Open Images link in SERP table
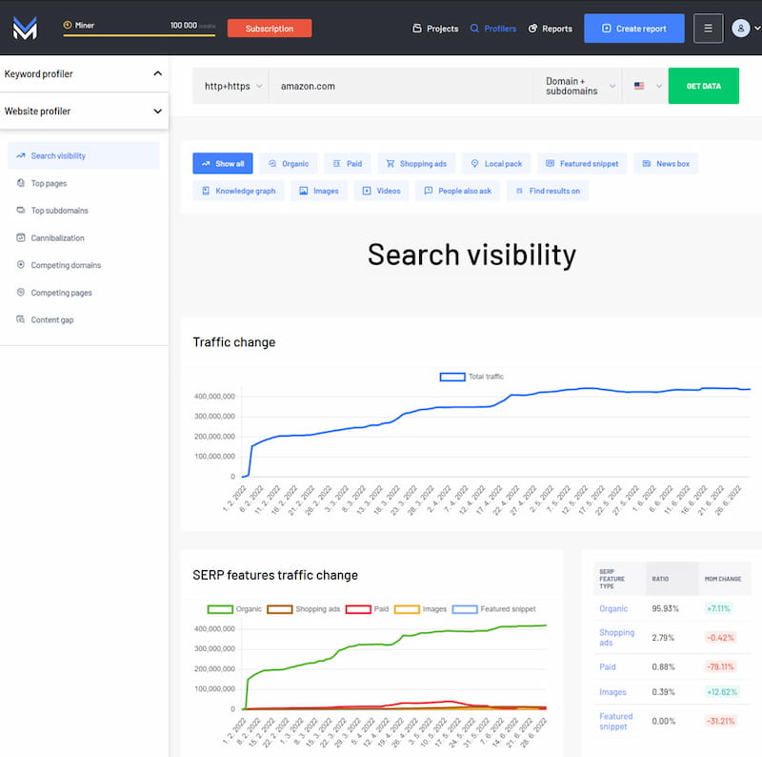 [612, 692]
